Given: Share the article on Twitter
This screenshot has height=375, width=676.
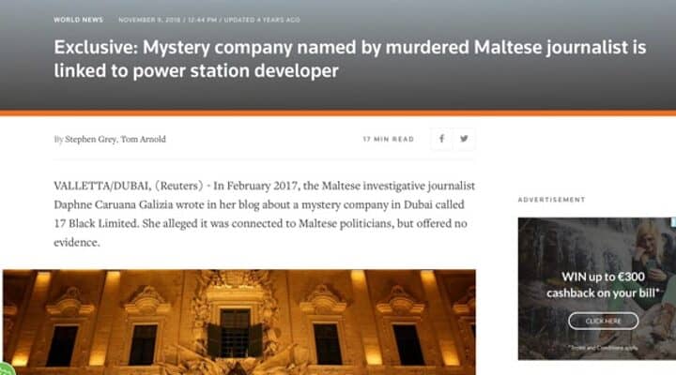Looking at the screenshot, I should point(464,139).
